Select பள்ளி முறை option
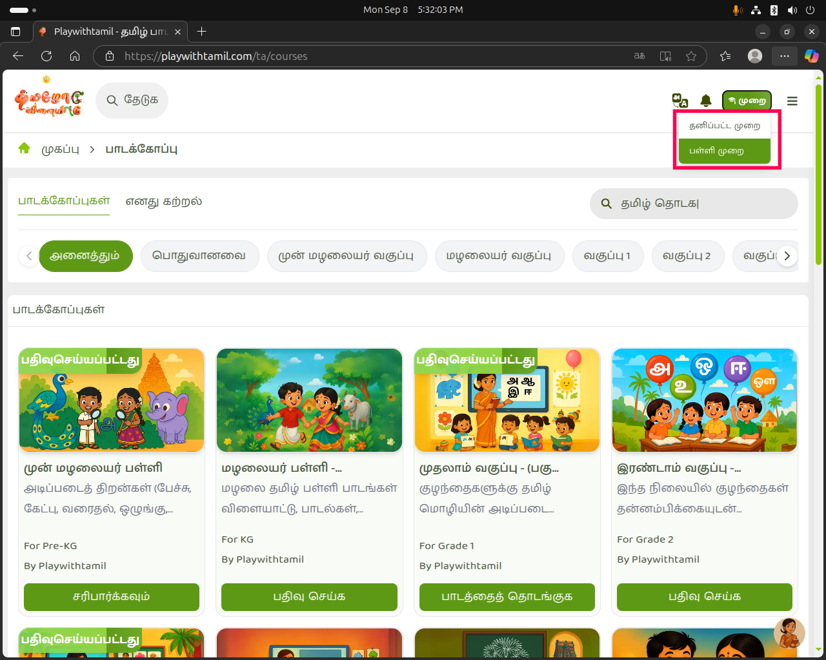 (724, 151)
